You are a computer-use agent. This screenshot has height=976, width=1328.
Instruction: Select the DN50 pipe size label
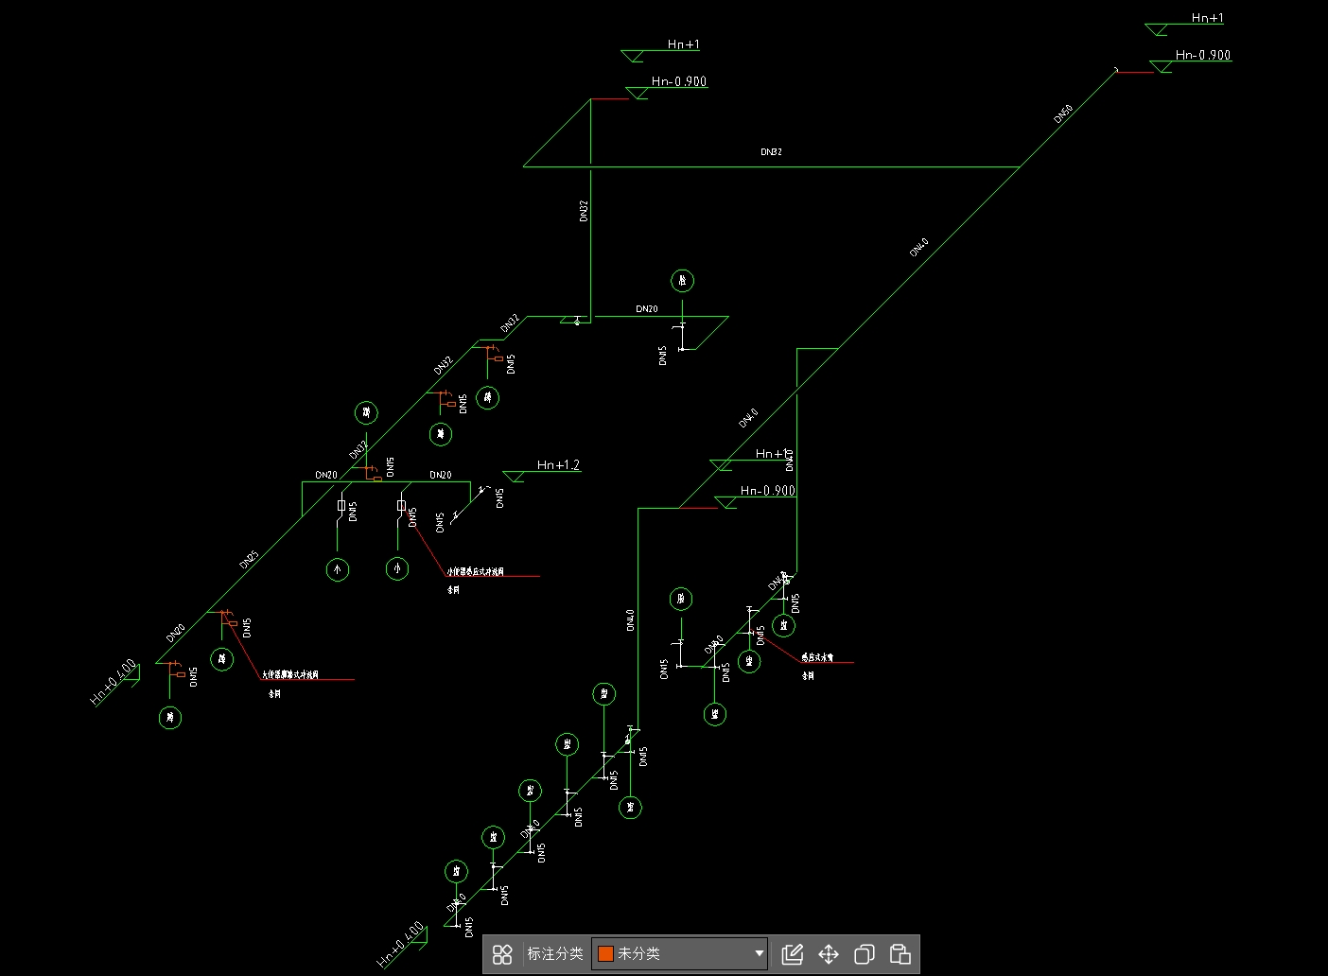tap(1063, 114)
